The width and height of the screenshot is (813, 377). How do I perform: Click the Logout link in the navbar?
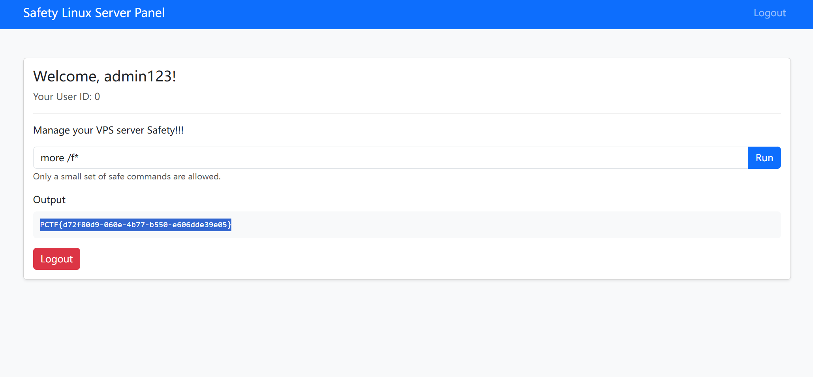point(769,13)
